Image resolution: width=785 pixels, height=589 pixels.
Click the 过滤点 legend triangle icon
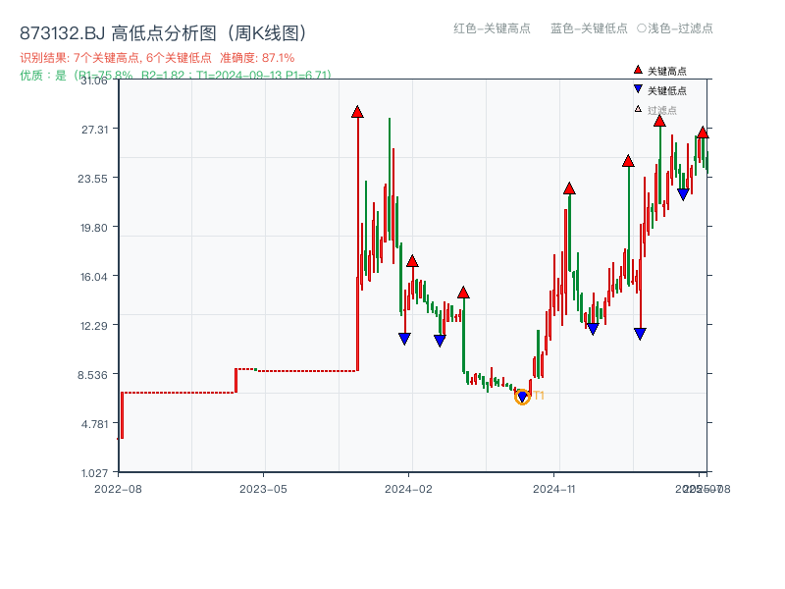[638, 108]
